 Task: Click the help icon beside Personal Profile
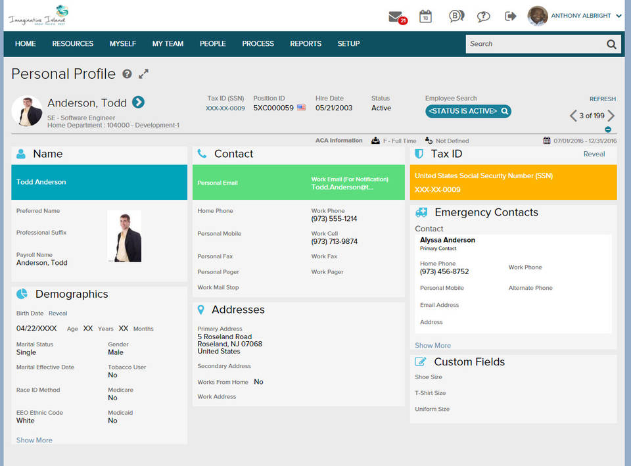click(127, 74)
